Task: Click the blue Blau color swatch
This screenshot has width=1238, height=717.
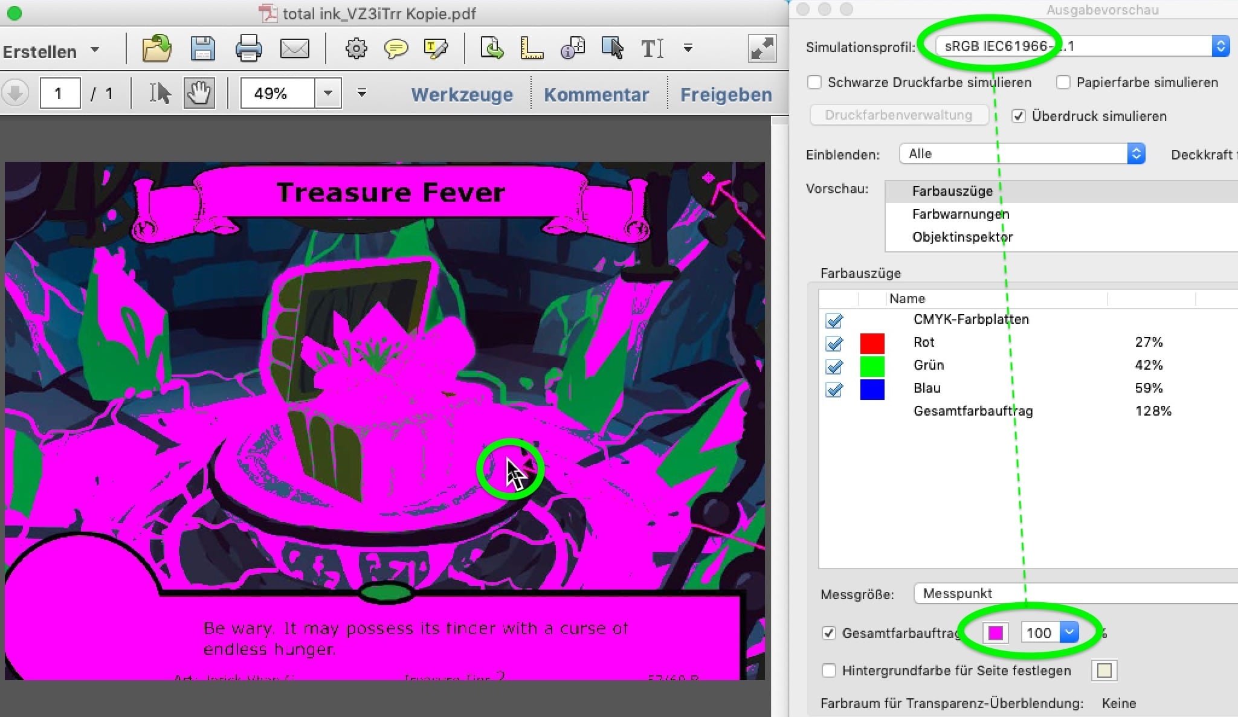Action: [872, 389]
